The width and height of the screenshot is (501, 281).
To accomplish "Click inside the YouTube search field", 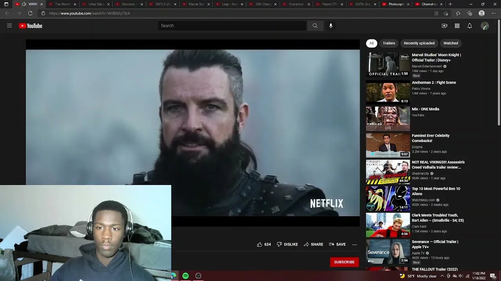I will [232, 26].
